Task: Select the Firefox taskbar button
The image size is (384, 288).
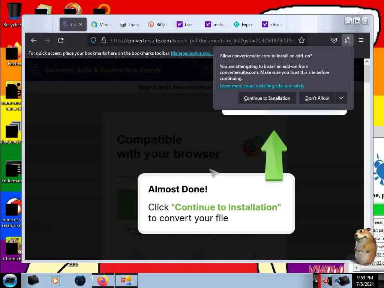Action: 103,280
